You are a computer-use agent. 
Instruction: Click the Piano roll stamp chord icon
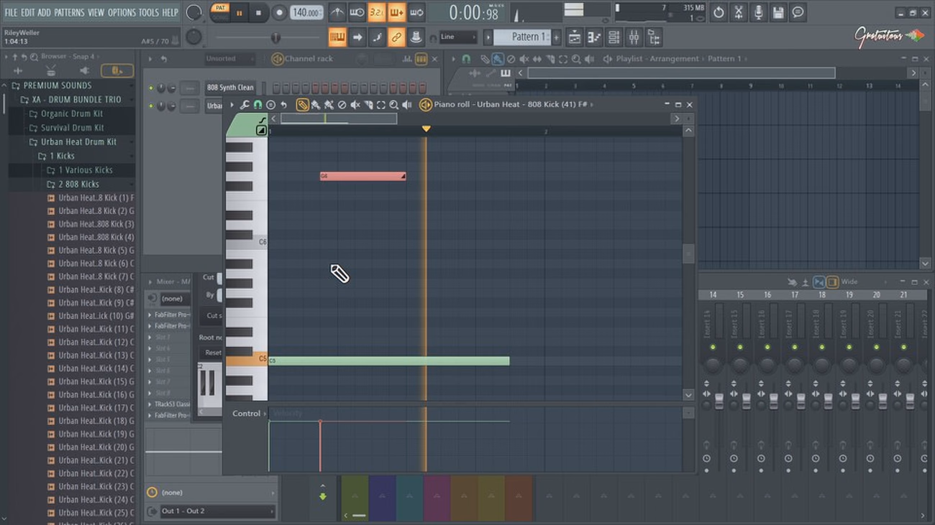(270, 105)
